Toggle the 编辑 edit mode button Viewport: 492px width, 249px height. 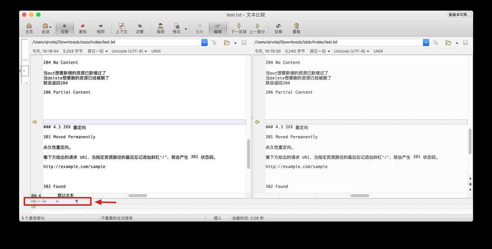[x=218, y=28]
